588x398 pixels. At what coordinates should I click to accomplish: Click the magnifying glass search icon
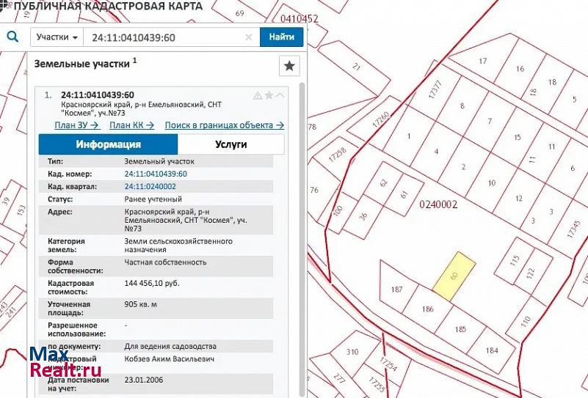point(12,37)
